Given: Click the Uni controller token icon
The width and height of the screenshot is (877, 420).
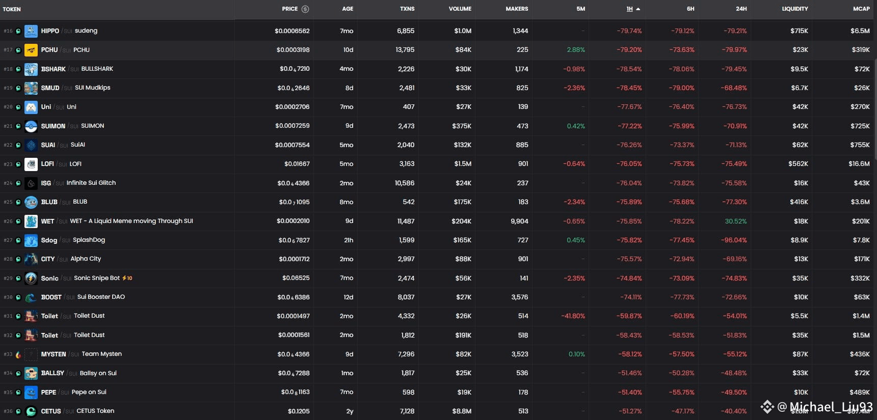Looking at the screenshot, I should tap(31, 107).
